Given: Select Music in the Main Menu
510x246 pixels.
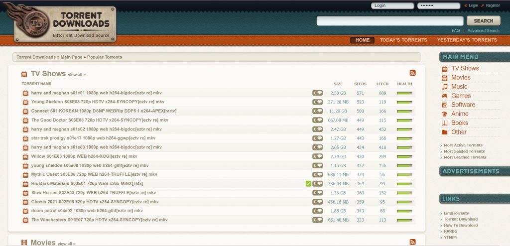Looking at the screenshot, I should pyautogui.click(x=459, y=87).
